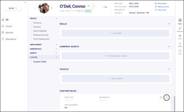Click the vertical scrollbar on the right
184x112 pixels.
pos(174,103)
